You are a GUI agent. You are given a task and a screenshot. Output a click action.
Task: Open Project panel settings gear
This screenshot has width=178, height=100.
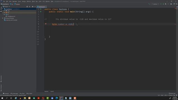pos(33,7)
